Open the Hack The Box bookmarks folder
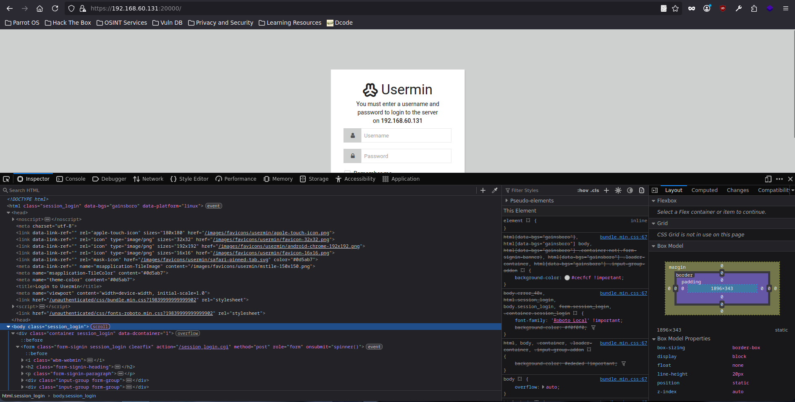 [x=68, y=23]
